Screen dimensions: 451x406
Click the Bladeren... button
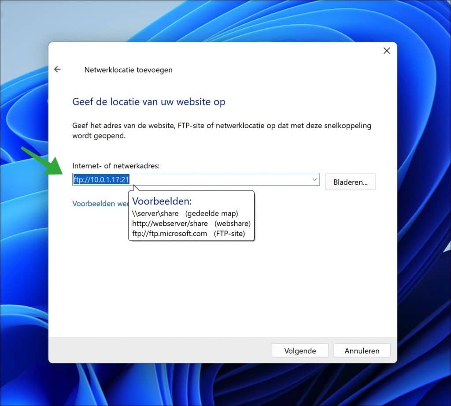coord(350,182)
